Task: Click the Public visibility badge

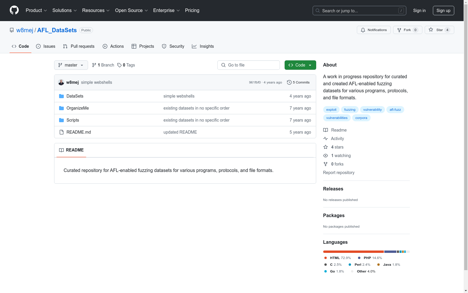Action: pyautogui.click(x=86, y=30)
